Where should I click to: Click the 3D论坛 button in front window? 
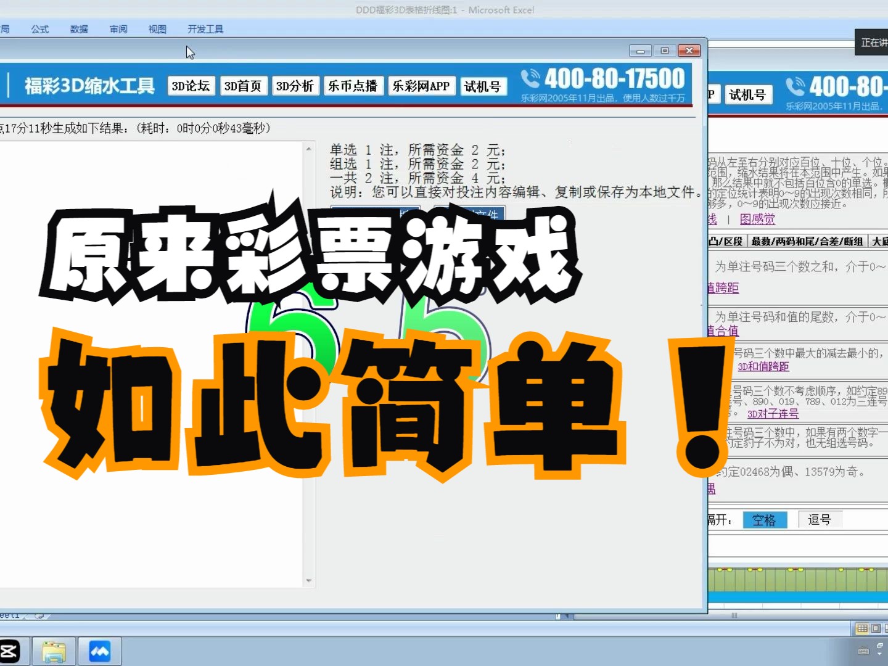point(191,86)
